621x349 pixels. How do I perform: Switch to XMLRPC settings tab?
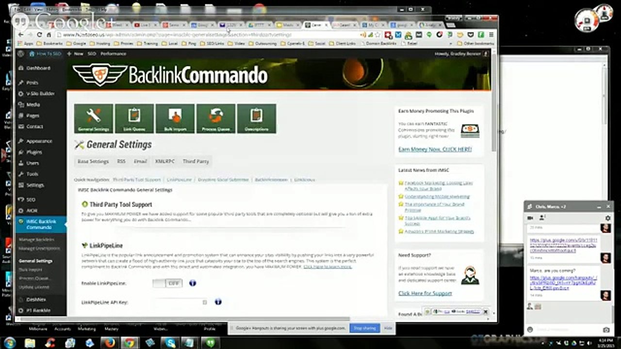[165, 161]
